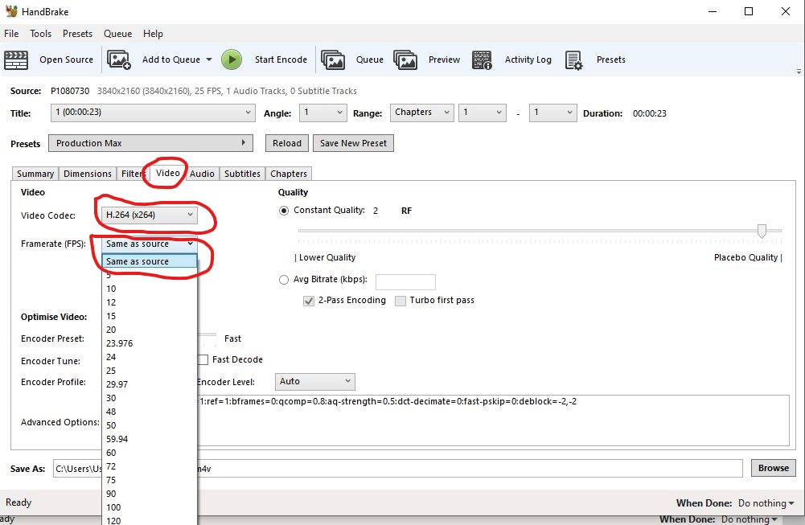Toggle the 2-Pass Encoding checkbox
805x525 pixels.
[x=309, y=301]
